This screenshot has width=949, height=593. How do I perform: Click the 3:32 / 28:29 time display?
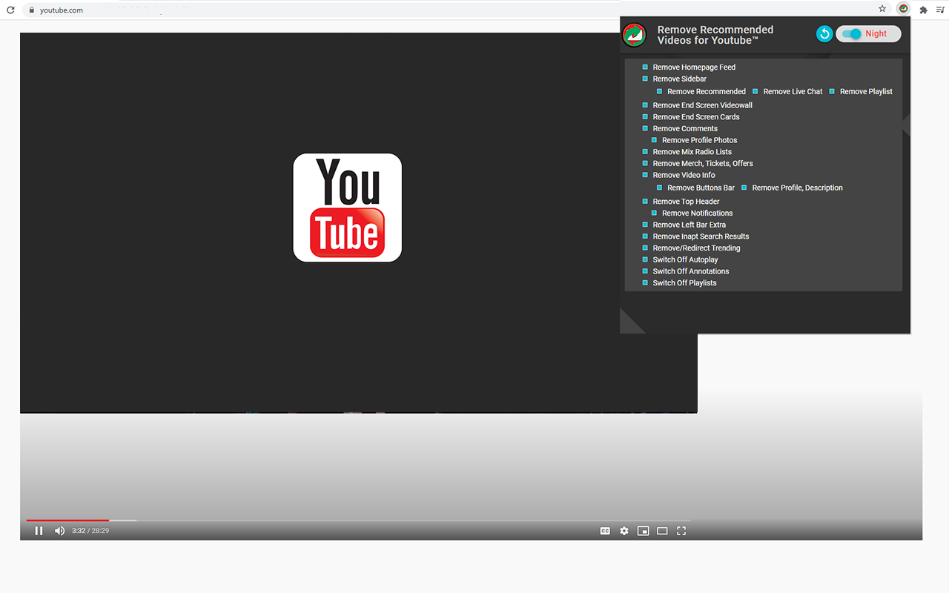point(90,531)
